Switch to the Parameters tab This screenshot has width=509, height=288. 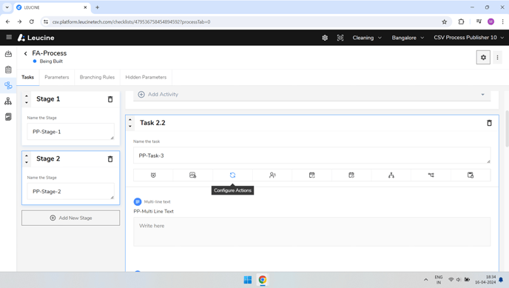pos(57,77)
